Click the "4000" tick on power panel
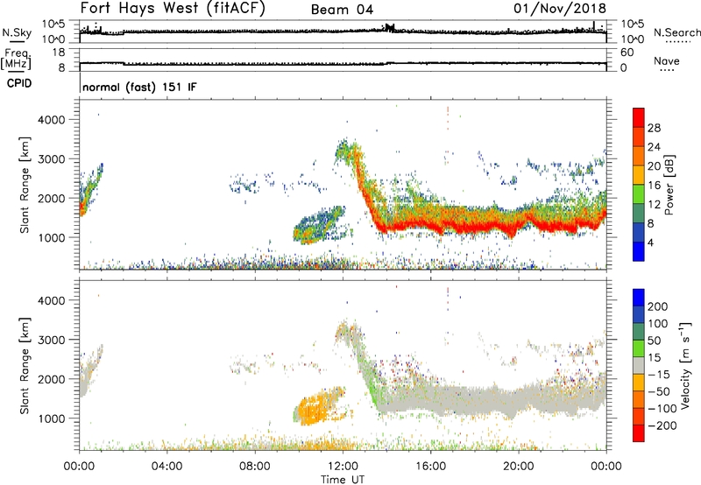 point(51,120)
